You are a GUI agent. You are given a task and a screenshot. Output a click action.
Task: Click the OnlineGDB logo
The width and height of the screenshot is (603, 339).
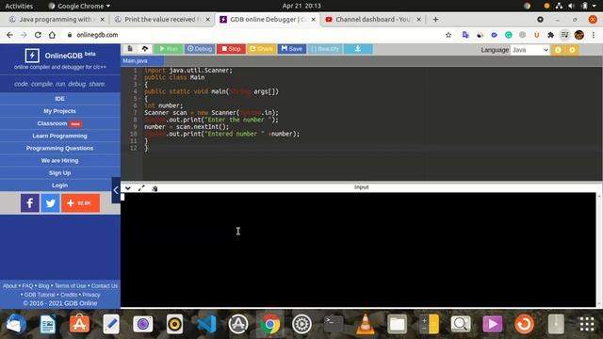[x=60, y=56]
